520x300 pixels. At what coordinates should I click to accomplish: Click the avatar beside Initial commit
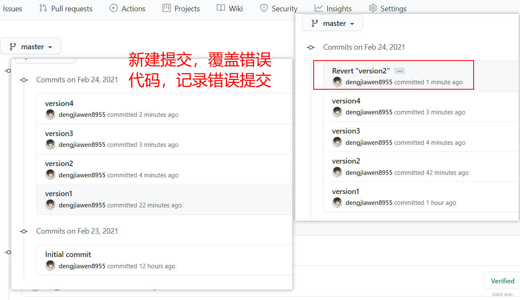click(x=51, y=266)
